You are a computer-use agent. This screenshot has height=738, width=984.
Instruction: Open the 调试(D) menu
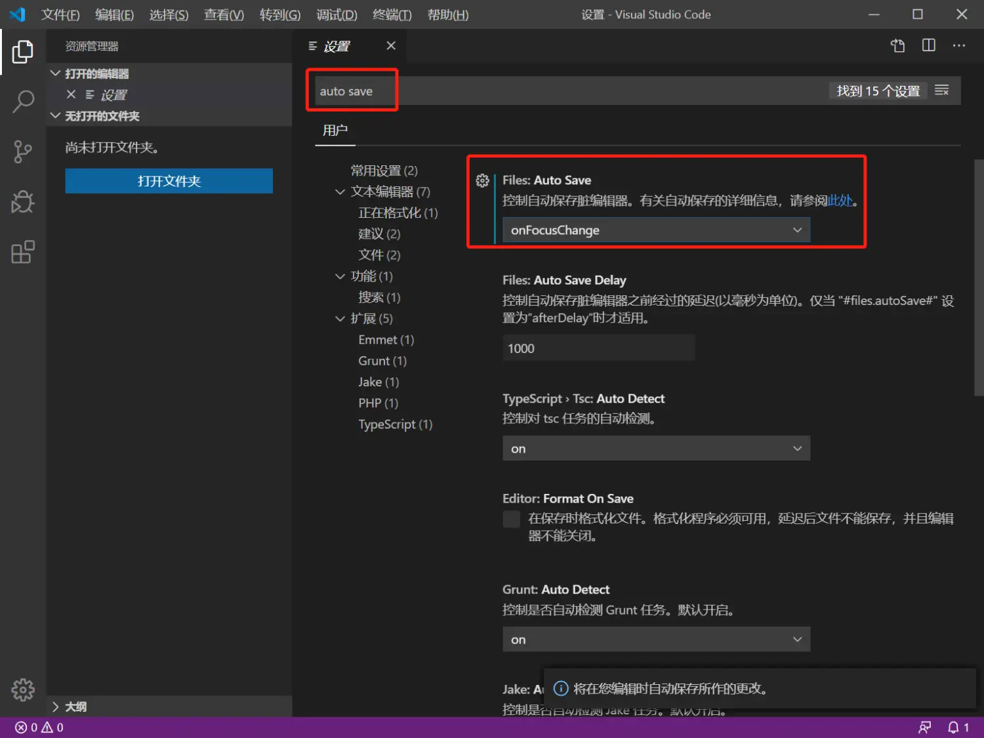[337, 14]
